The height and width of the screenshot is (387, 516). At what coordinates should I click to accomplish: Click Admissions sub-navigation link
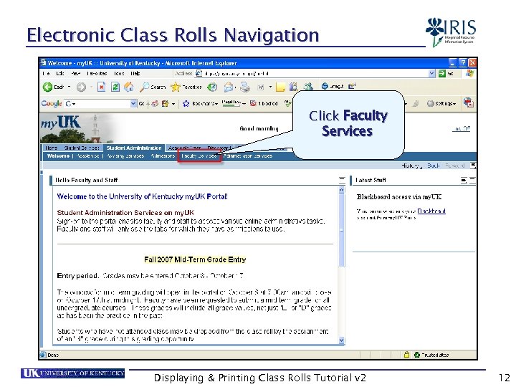pyautogui.click(x=163, y=156)
